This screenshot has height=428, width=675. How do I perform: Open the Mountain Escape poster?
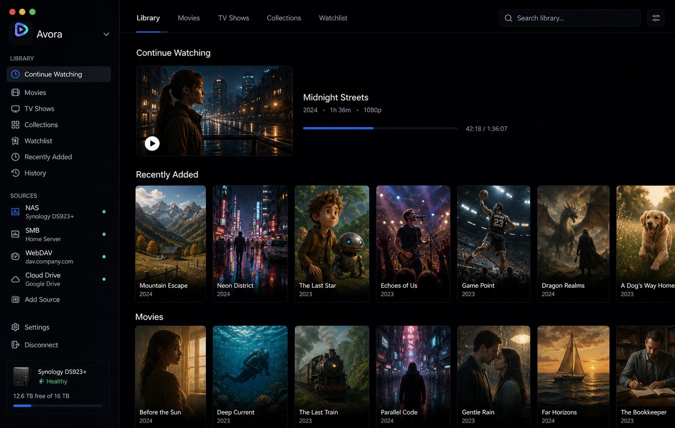tap(170, 244)
